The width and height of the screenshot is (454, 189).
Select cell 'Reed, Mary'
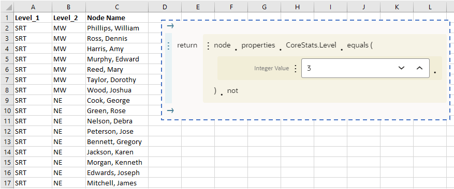coord(117,70)
